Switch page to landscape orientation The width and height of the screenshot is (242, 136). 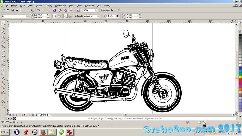click(x=59, y=16)
